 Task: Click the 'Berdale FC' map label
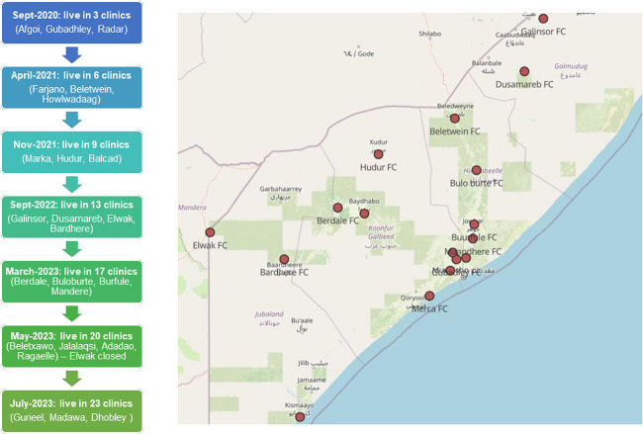pos(337,220)
